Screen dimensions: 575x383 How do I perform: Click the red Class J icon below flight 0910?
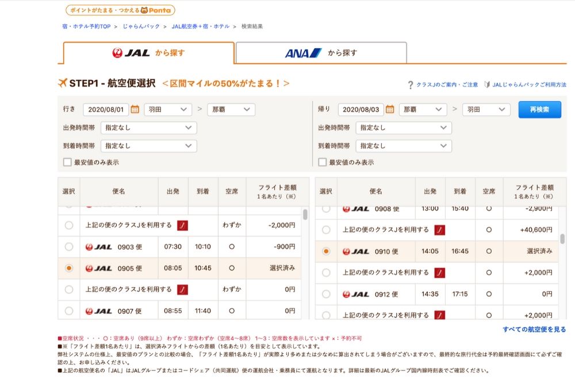(439, 273)
